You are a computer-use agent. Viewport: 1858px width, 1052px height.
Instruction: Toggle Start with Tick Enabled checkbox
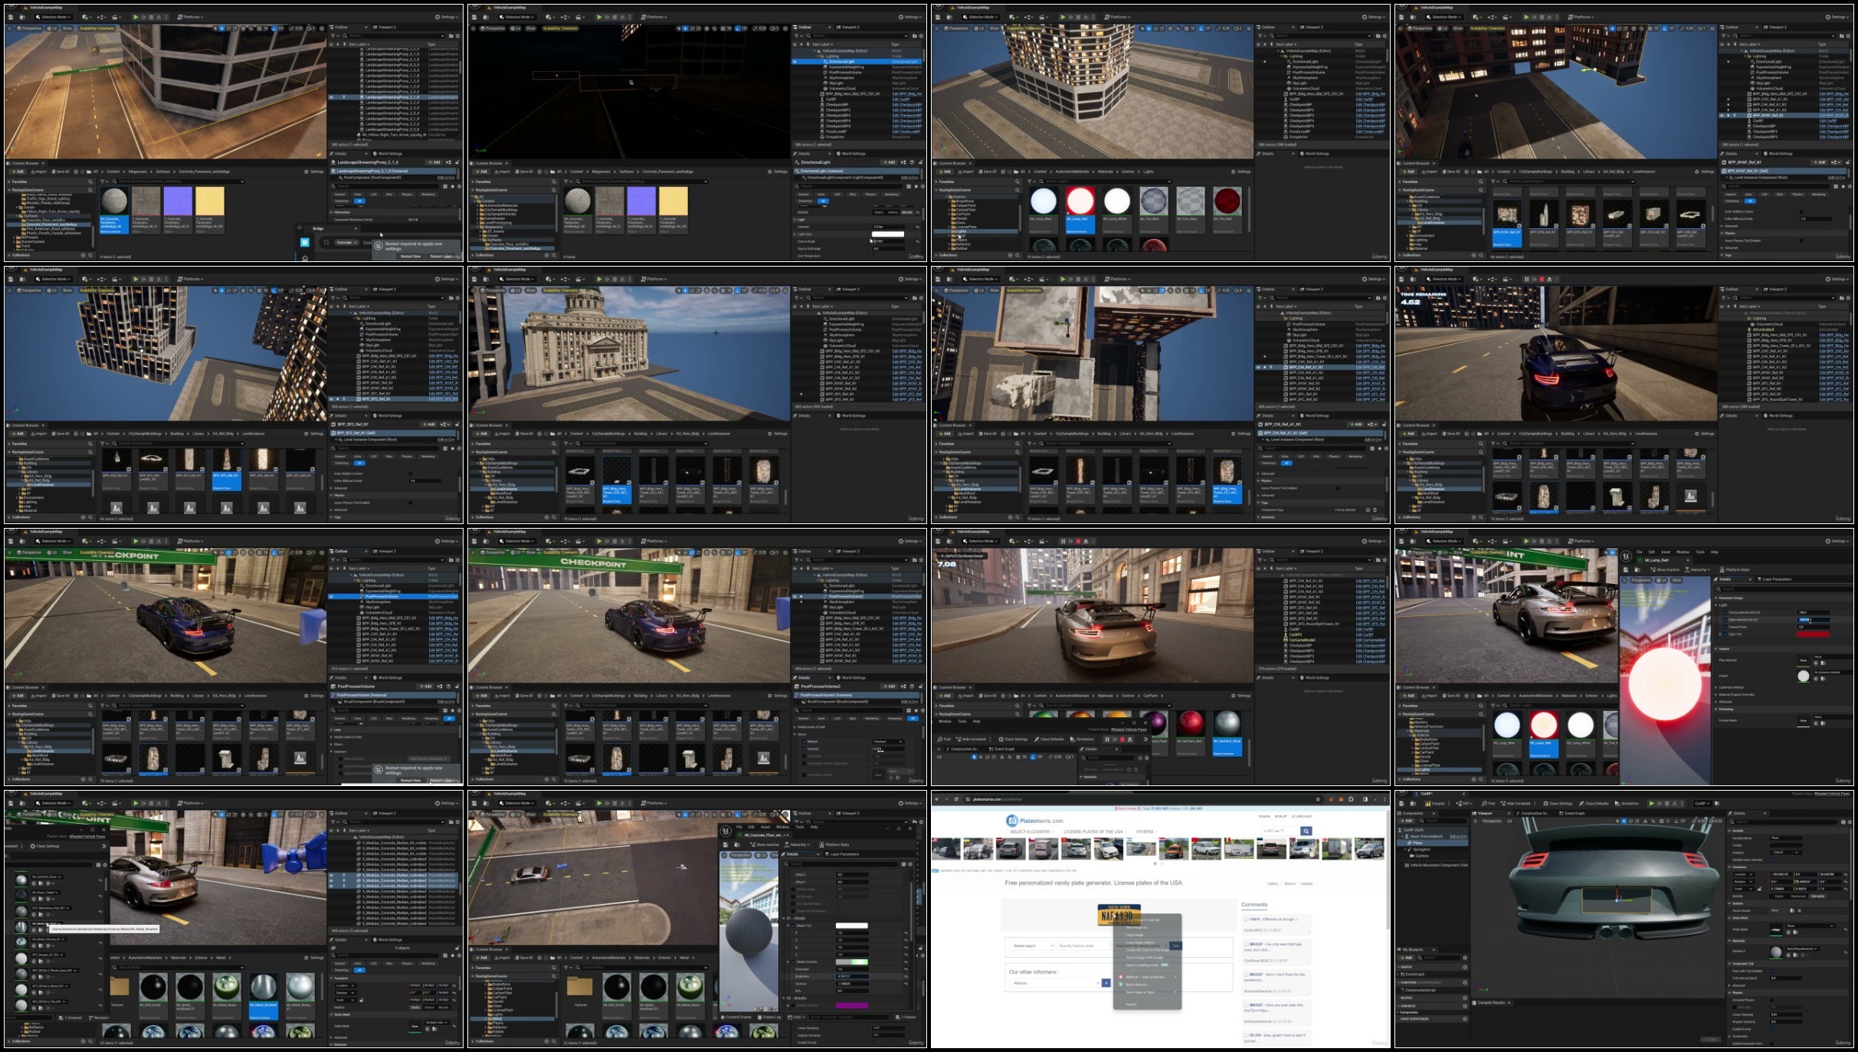(1771, 971)
